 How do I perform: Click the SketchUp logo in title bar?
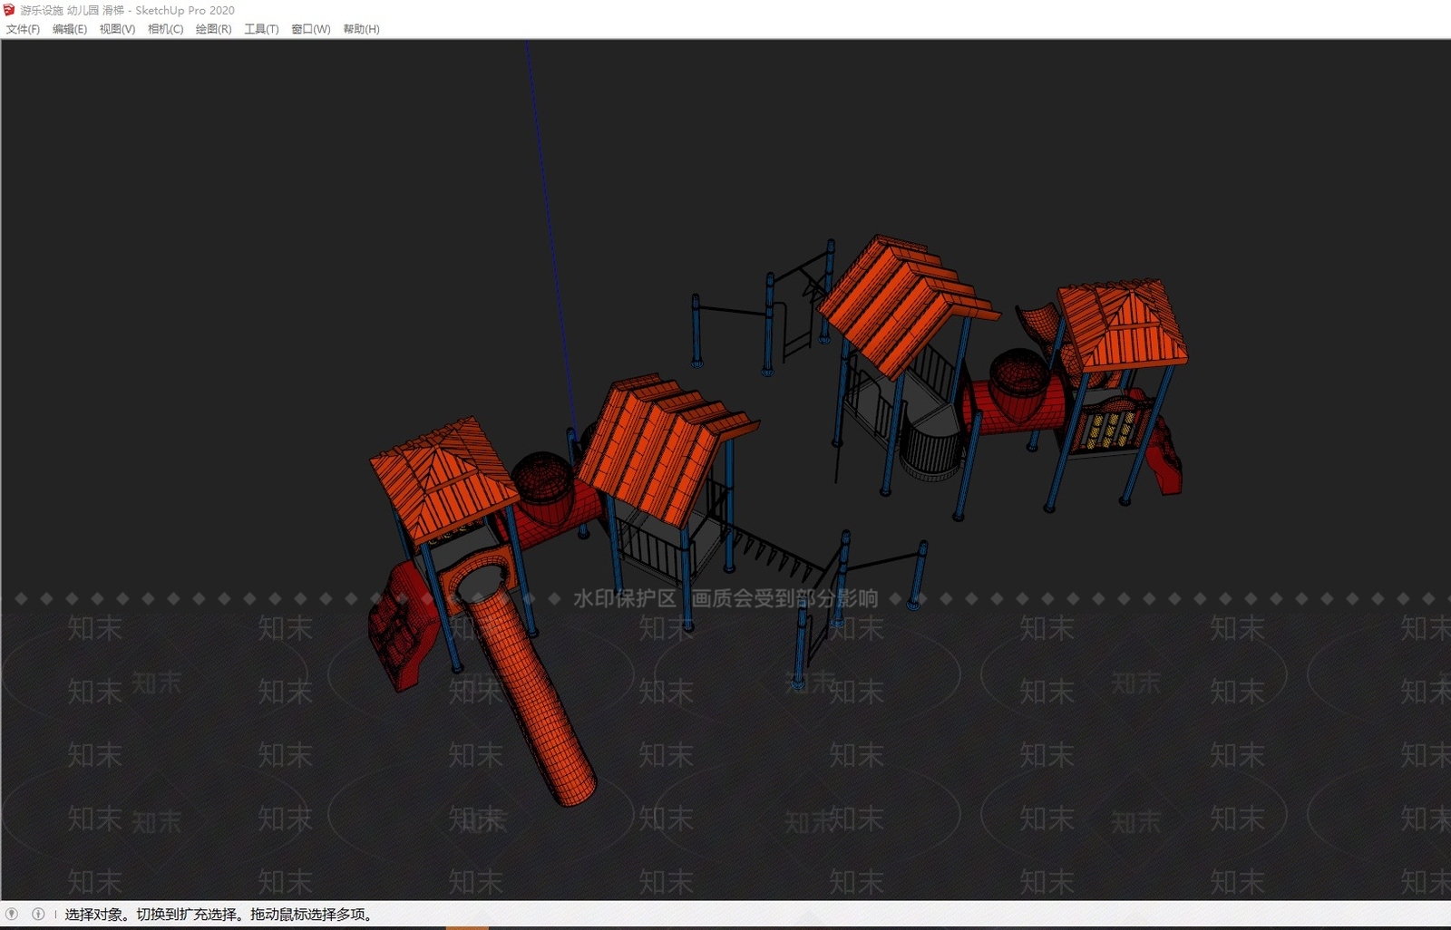(x=9, y=10)
